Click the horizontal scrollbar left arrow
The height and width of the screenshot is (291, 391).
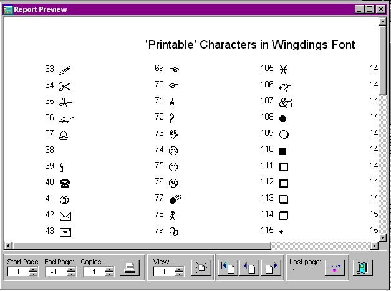(8, 246)
